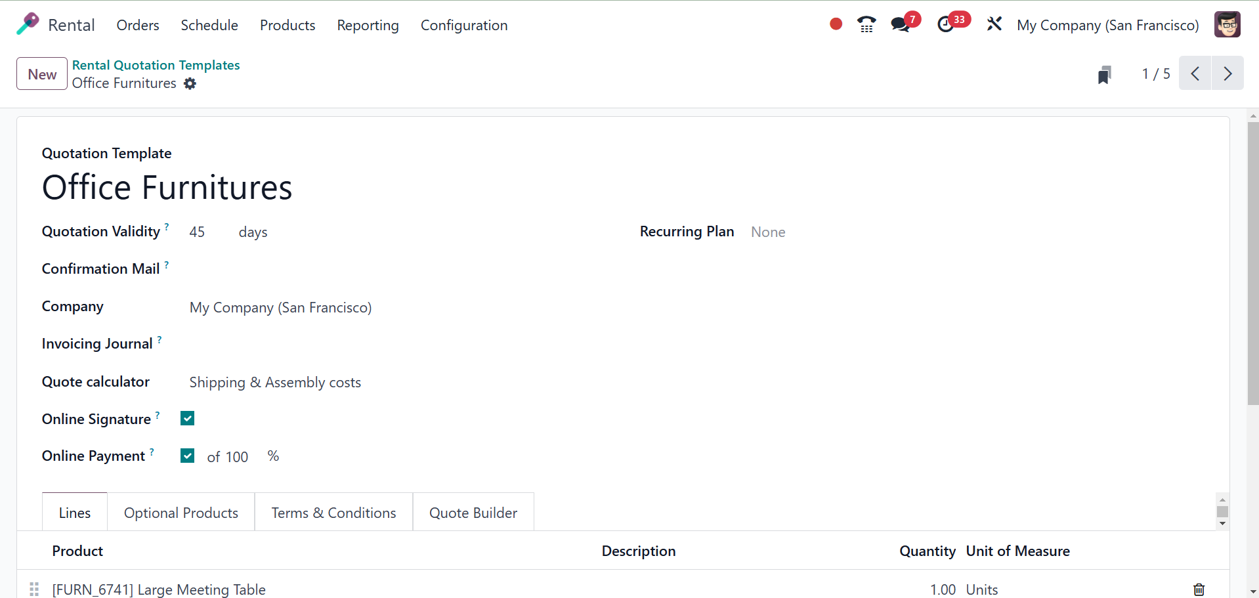This screenshot has width=1259, height=598.
Task: Show help for Online Signature
Action: click(x=158, y=415)
